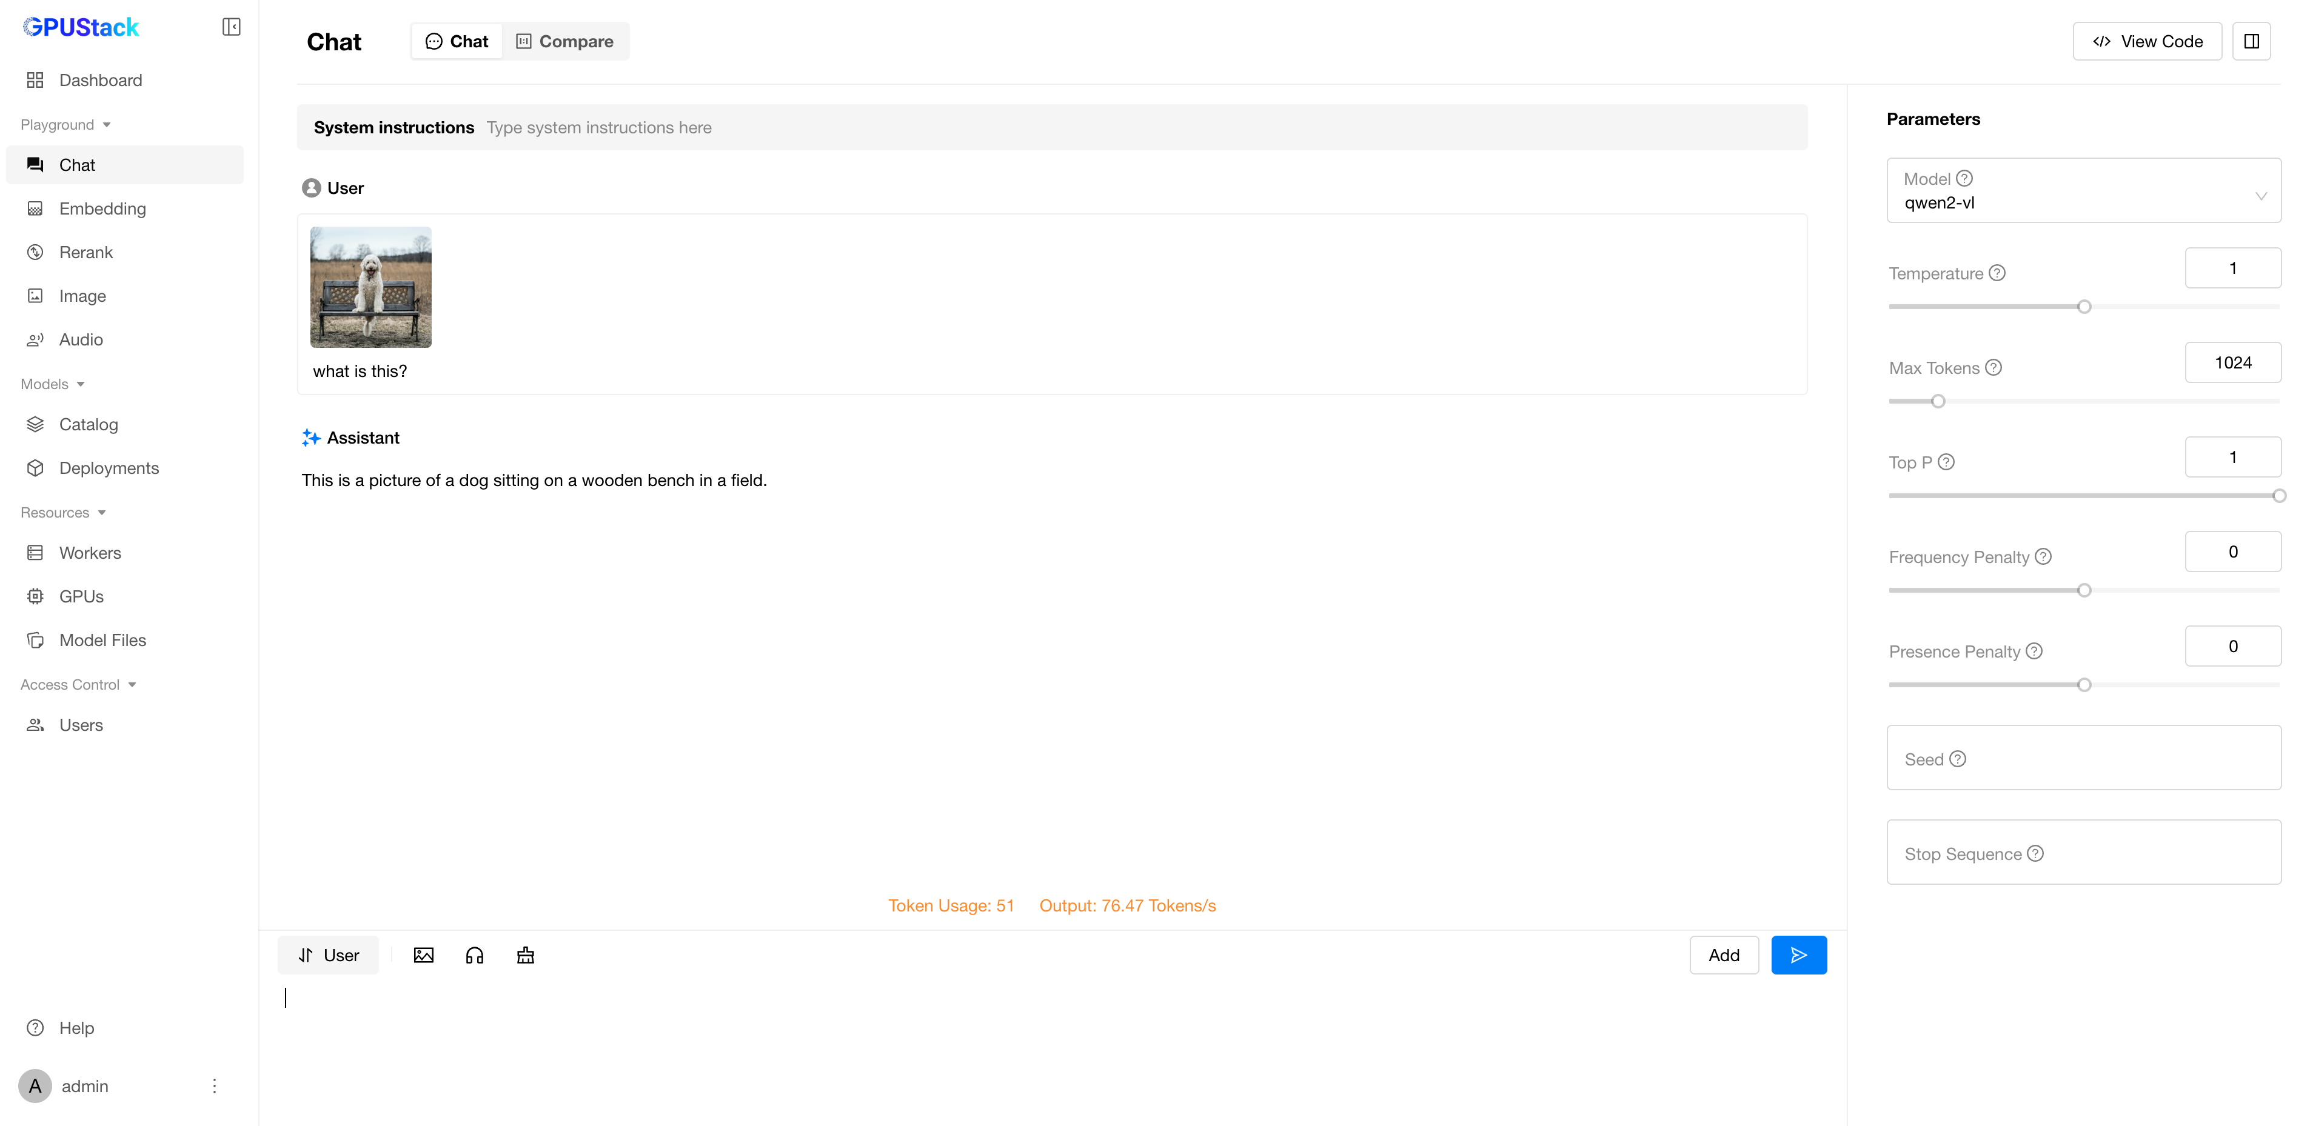Toggle the parameters panel layout icon
This screenshot has height=1126, width=2310.
pos(2251,41)
